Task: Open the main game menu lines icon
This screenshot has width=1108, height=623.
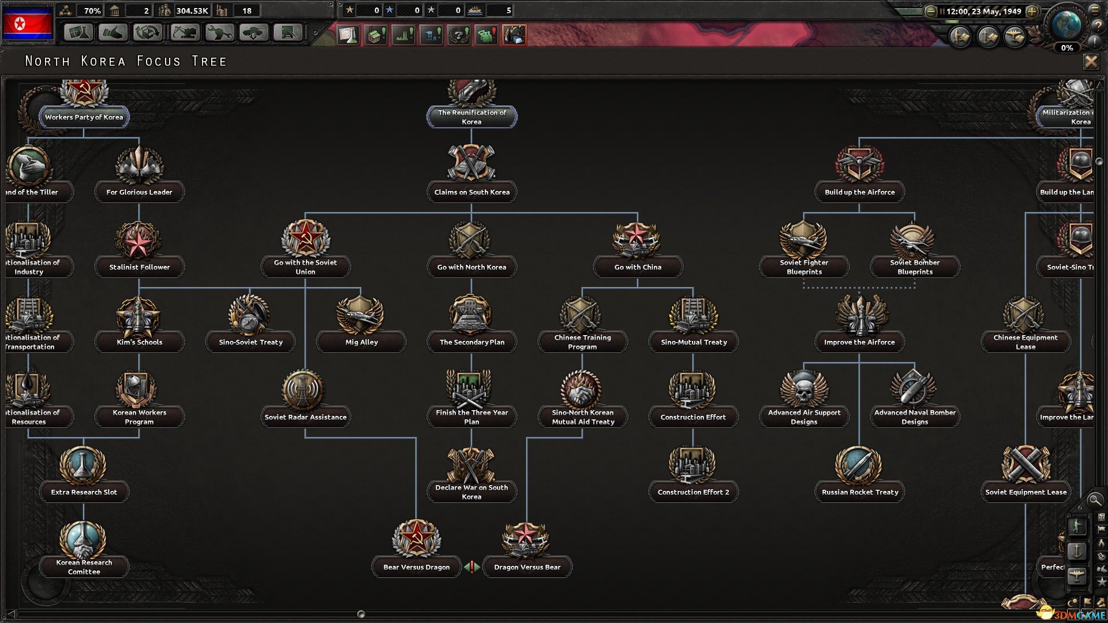Action: point(1095,10)
